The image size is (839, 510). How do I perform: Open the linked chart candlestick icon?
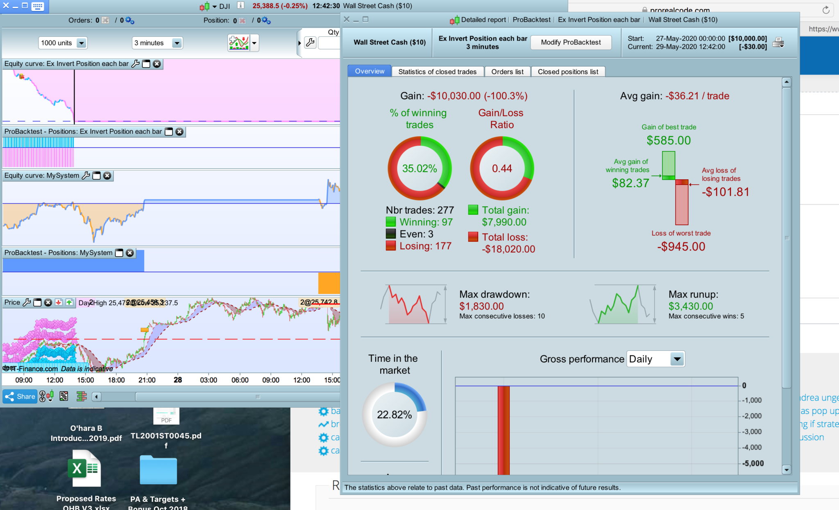pyautogui.click(x=46, y=396)
